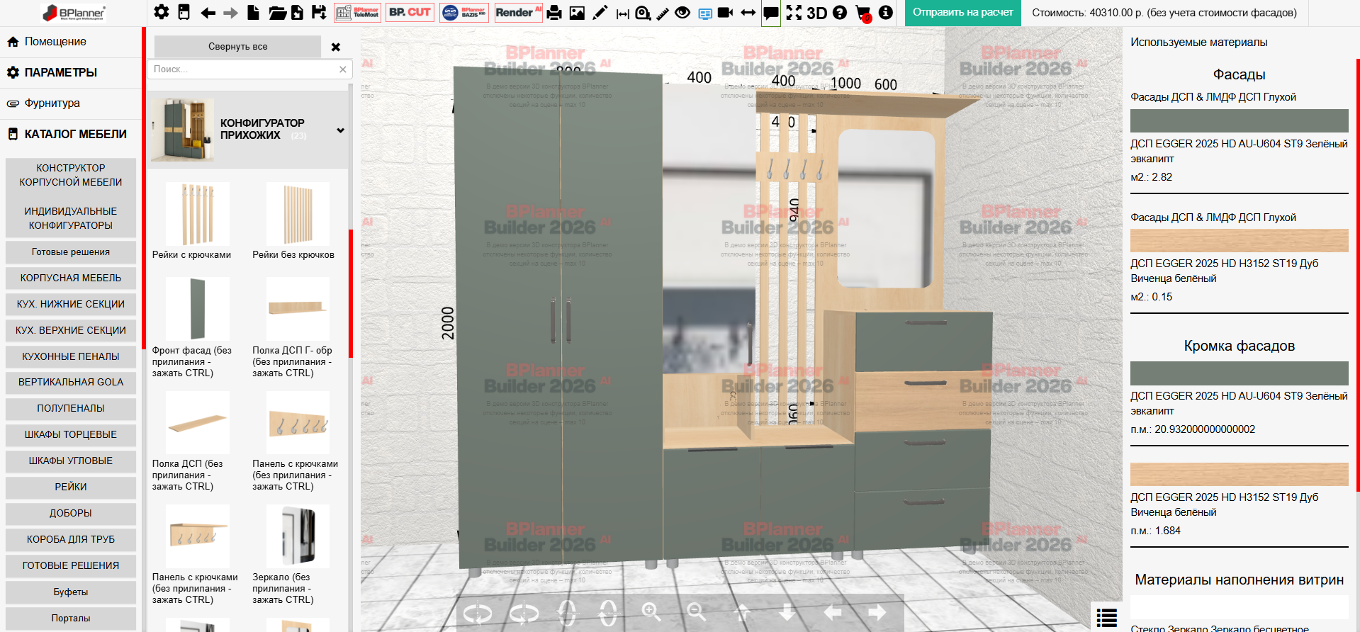Viewport: 1360px width, 632px height.
Task: Open the ШКАФЫ УГЛОВЫЕ category
Action: (71, 461)
